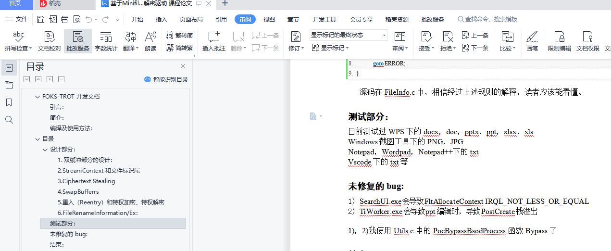The height and width of the screenshot is (251, 611).
Task: Collapse the 目录 tree node chevron
Action: [37, 139]
